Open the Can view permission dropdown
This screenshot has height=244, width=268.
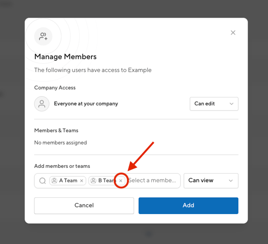pos(211,181)
